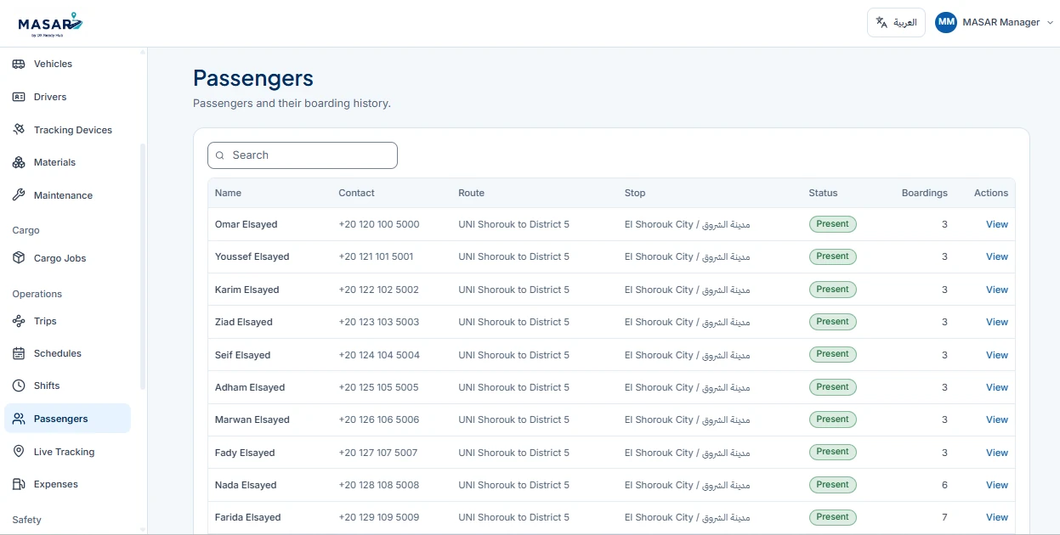
Task: Click the Tracking Devices satellite icon
Action: point(19,130)
